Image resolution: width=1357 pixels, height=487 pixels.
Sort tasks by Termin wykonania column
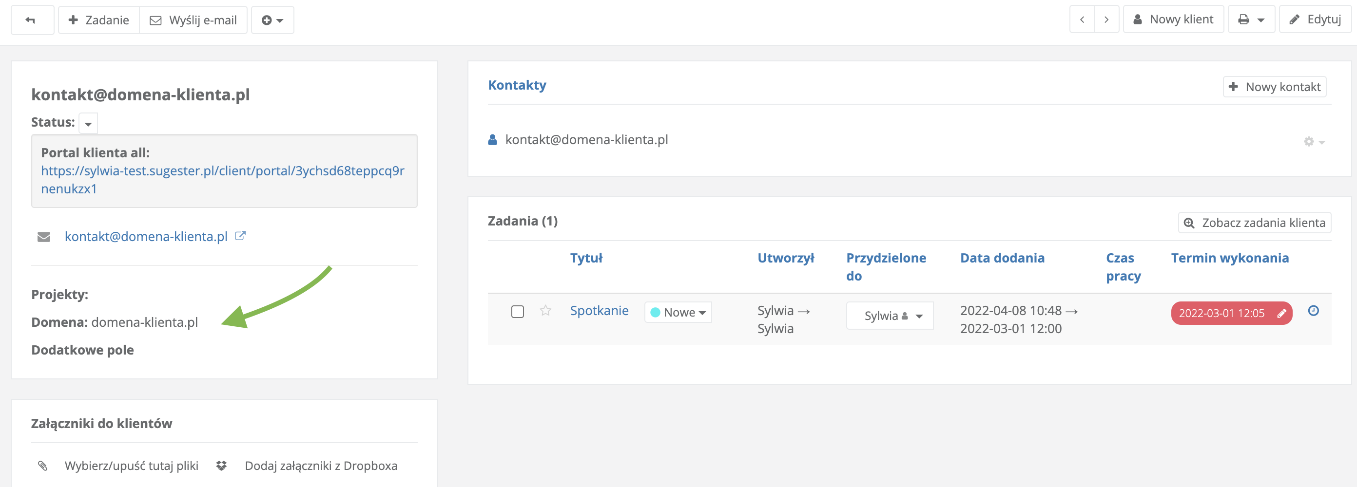click(x=1229, y=258)
